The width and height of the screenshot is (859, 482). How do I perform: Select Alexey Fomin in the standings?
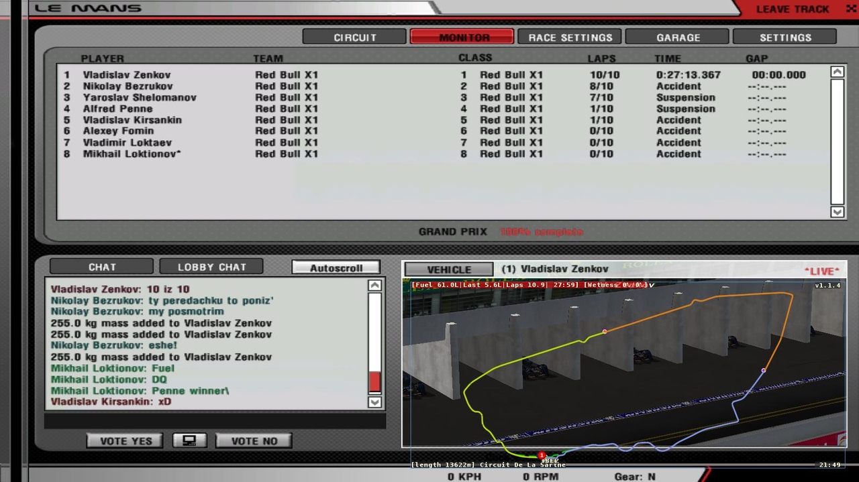(x=443, y=131)
